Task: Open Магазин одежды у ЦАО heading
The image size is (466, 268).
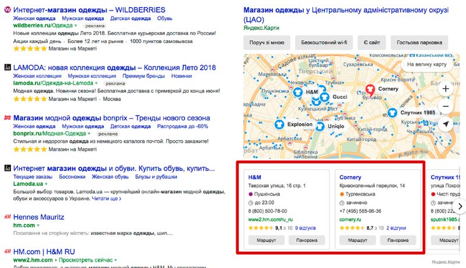Action: pyautogui.click(x=346, y=15)
